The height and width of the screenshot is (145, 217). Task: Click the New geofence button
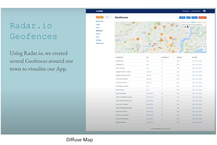[x=188, y=17]
